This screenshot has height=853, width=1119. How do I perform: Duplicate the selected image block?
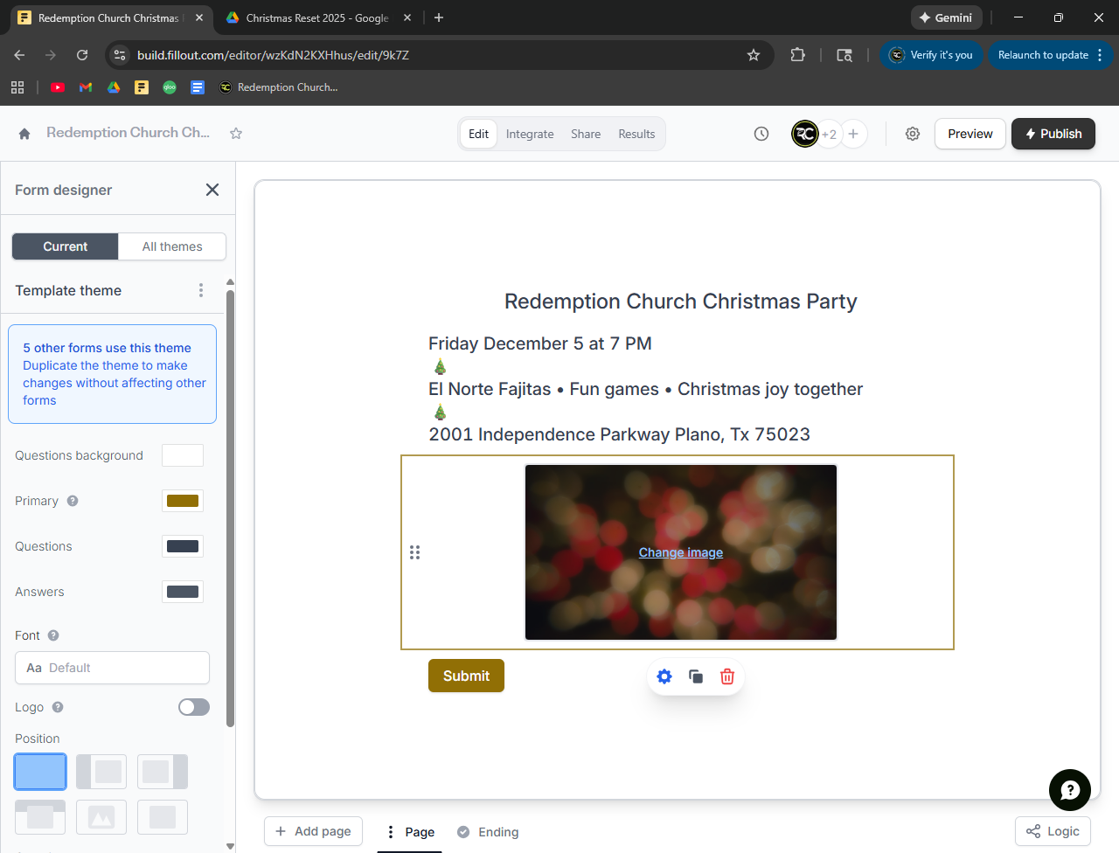[696, 676]
